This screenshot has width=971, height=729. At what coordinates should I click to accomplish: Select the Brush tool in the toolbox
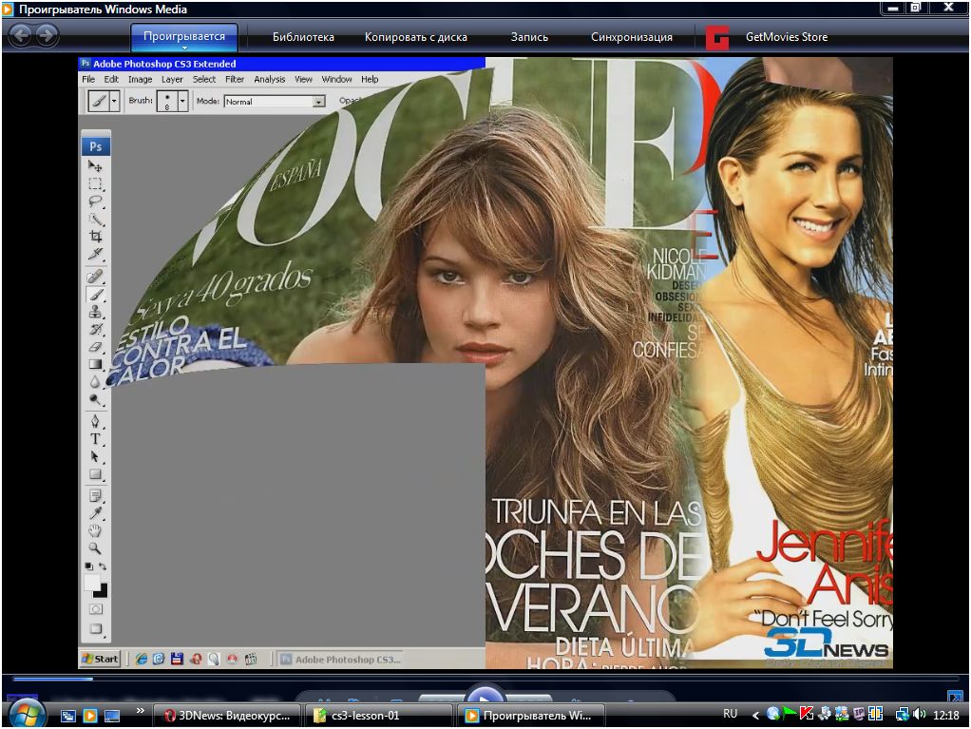[x=95, y=295]
